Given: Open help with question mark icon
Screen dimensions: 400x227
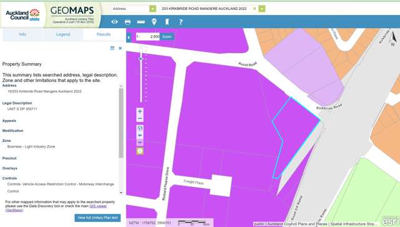Looking at the screenshot, I should click(x=181, y=22).
